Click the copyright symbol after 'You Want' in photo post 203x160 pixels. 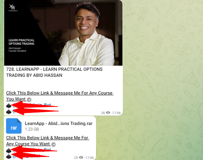tap(29, 99)
